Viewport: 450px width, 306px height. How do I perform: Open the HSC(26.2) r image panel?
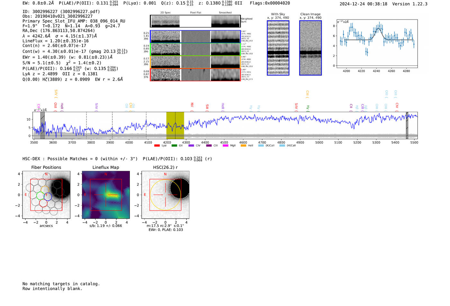coord(165,195)
